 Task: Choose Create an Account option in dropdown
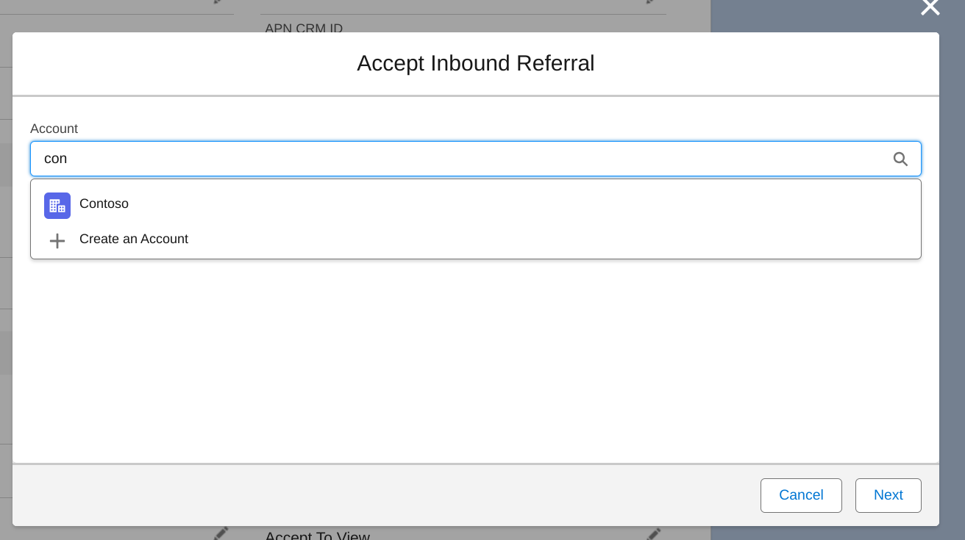tap(133, 239)
